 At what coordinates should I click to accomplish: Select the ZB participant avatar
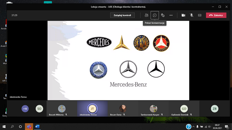(215, 109)
